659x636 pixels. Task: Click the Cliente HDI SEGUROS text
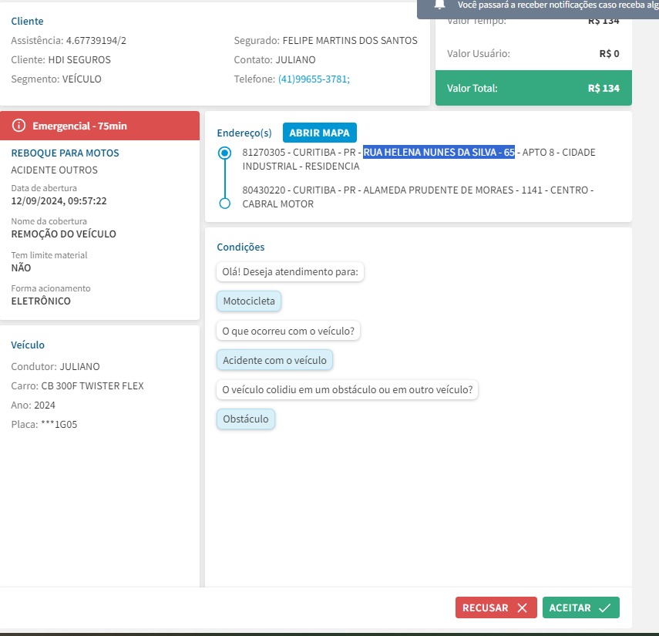tap(61, 59)
